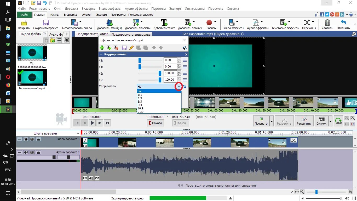
Task: Close the Кадрирование effect with its x
Action: tap(186, 54)
